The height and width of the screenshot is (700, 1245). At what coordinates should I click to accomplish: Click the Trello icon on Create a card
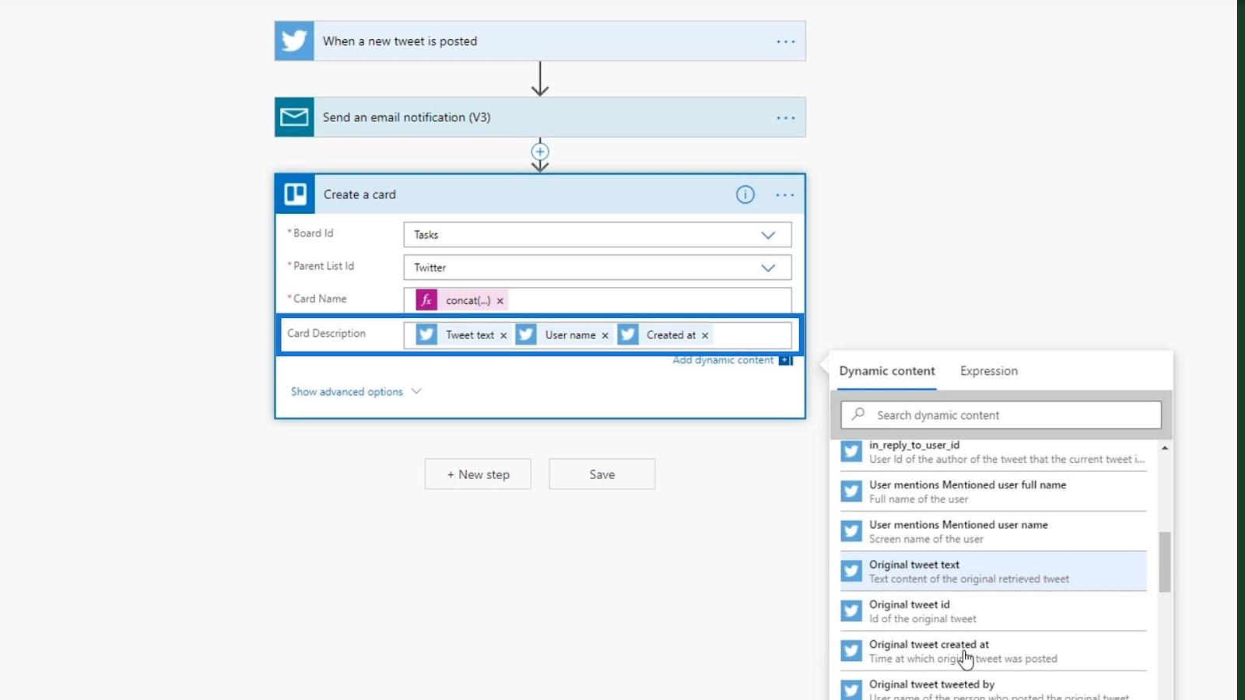pyautogui.click(x=296, y=194)
